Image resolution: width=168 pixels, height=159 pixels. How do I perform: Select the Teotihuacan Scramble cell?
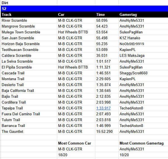click(x=29, y=50)
